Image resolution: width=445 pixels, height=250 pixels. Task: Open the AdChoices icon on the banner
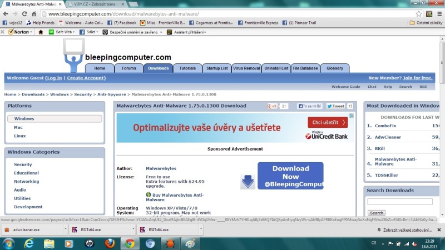coord(352,116)
